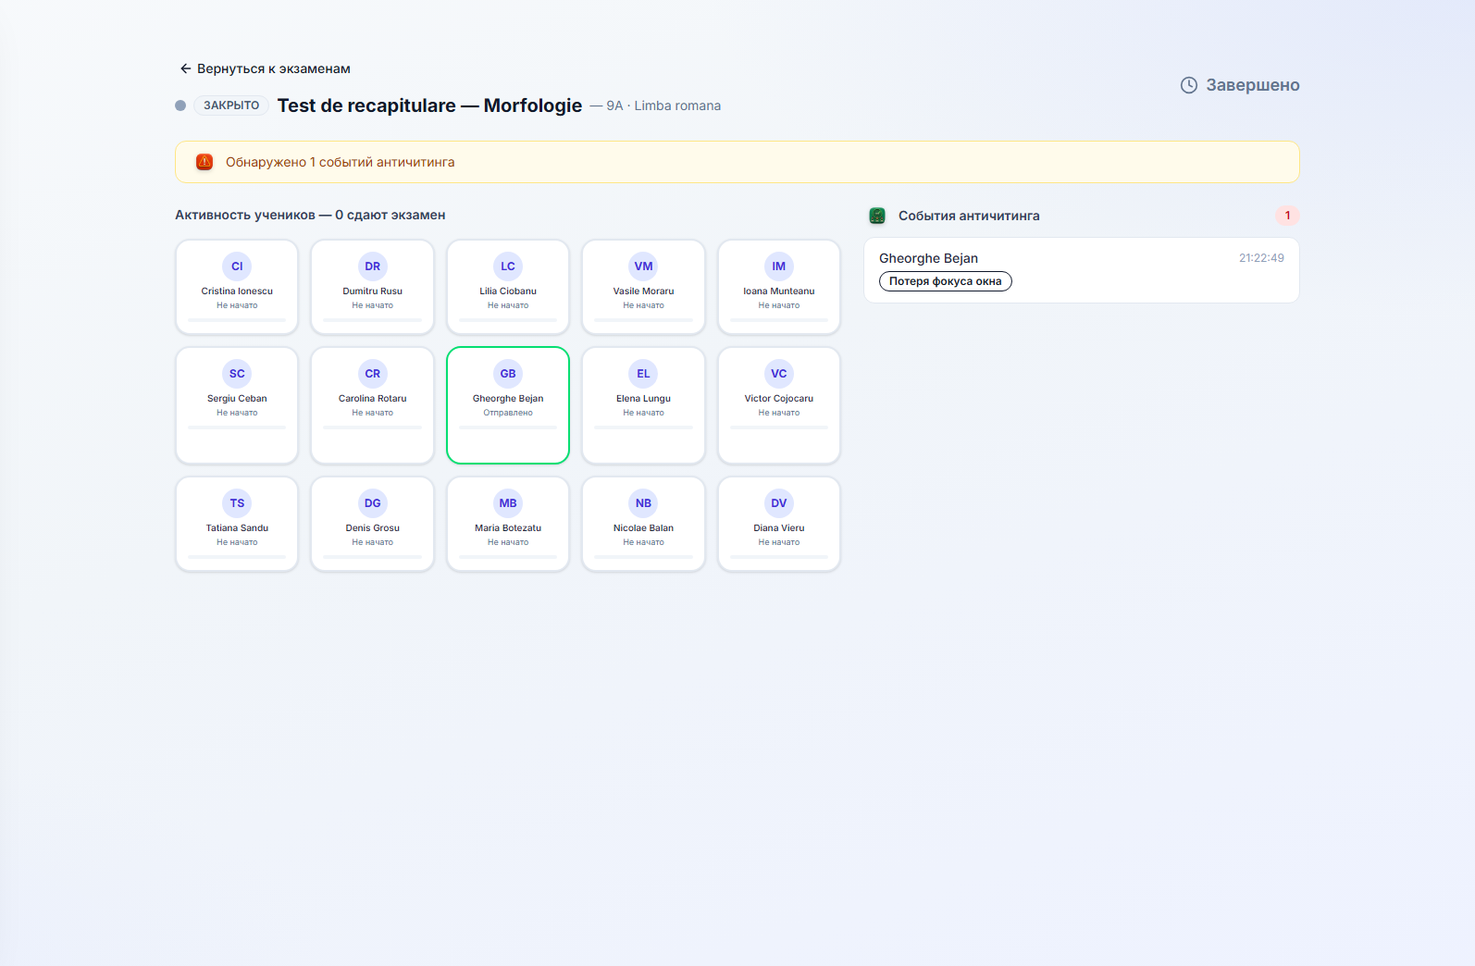
Task: Click the clock icon beside 'Завершено'
Action: click(1189, 85)
